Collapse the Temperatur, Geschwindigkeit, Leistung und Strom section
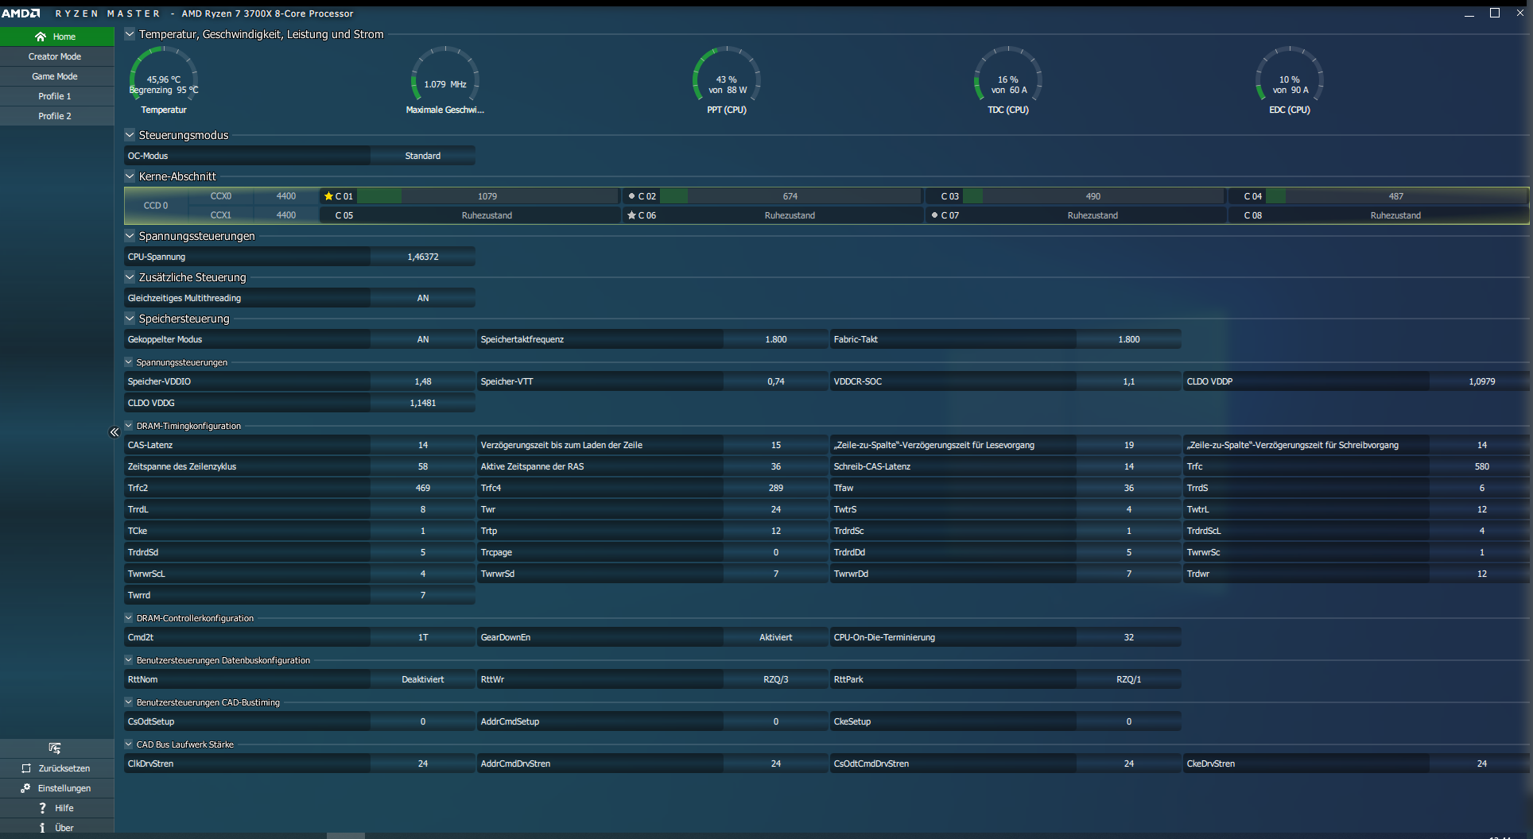 [x=130, y=34]
